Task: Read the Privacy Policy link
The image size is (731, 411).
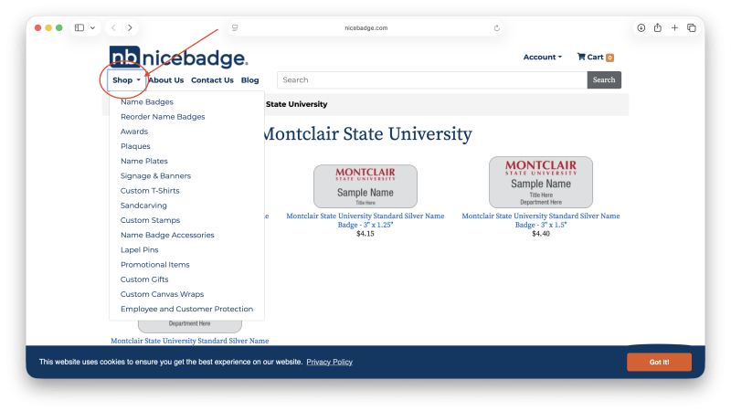Action: (x=329, y=362)
